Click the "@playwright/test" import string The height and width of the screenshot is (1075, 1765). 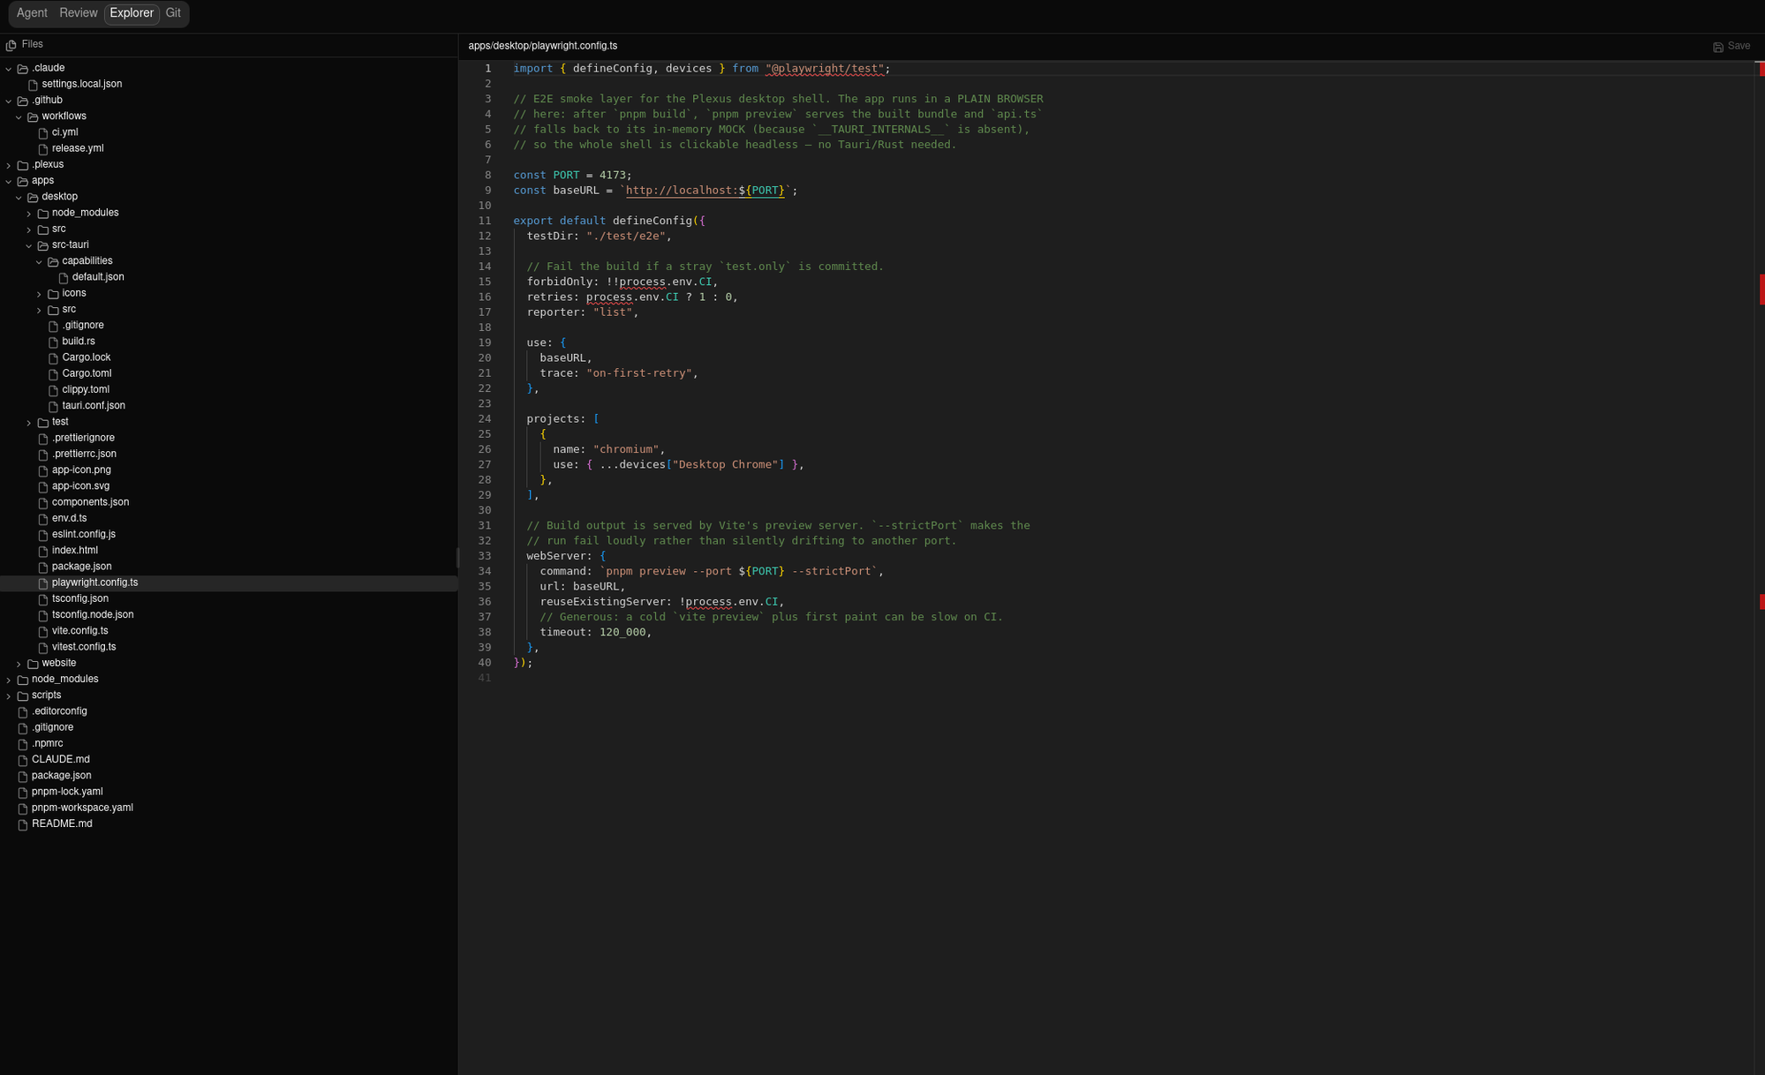pos(825,69)
